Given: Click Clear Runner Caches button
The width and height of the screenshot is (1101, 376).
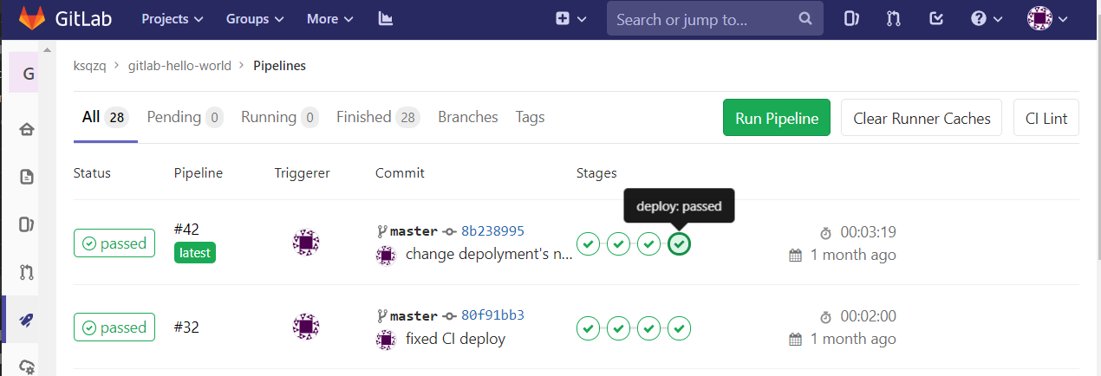Looking at the screenshot, I should (922, 118).
